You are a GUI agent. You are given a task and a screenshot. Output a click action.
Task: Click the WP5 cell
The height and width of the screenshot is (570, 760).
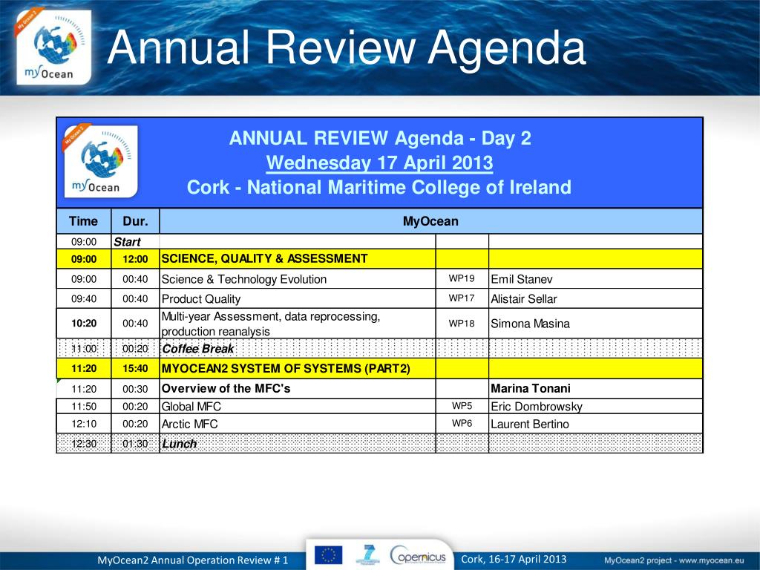(x=462, y=406)
